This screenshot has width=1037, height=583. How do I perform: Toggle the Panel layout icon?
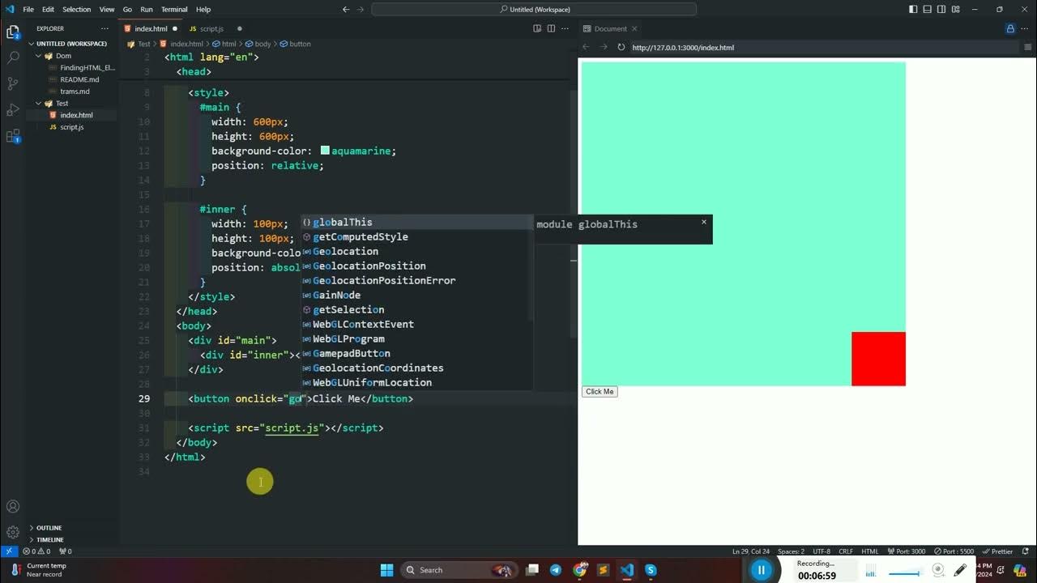[927, 9]
